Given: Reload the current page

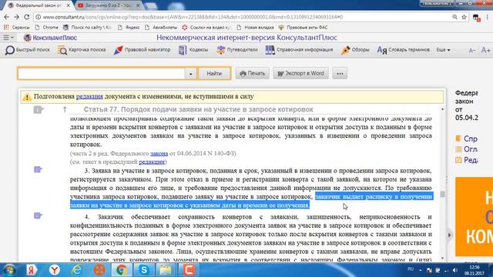Looking at the screenshot, I should pos(27,17).
